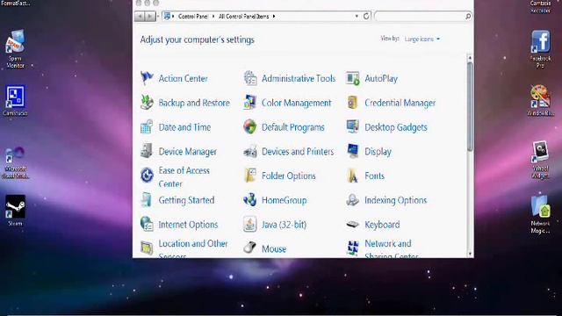Refresh the Control Panel view
Screen dimensions: 562x316
tap(366, 16)
